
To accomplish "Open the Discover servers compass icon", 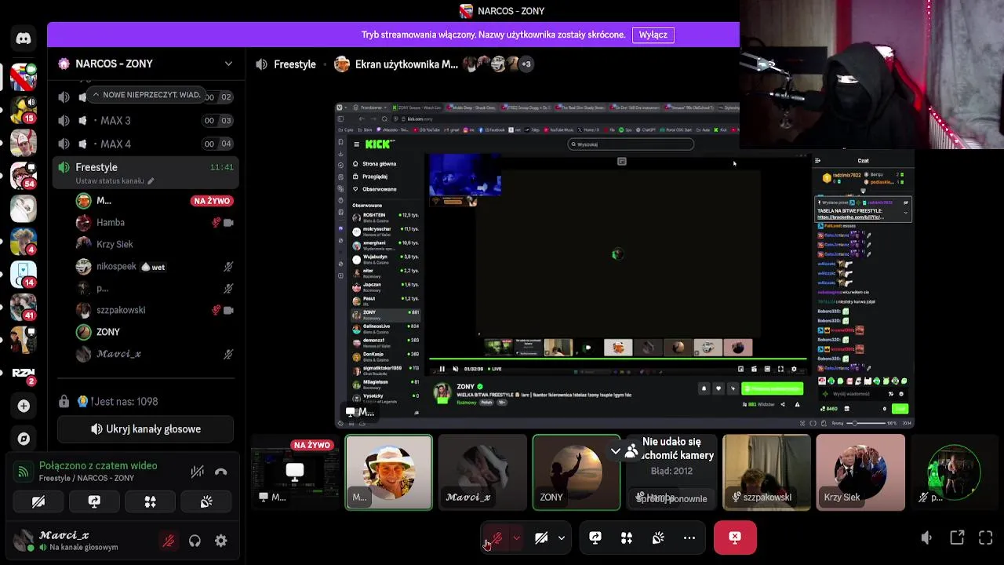I will [x=24, y=439].
